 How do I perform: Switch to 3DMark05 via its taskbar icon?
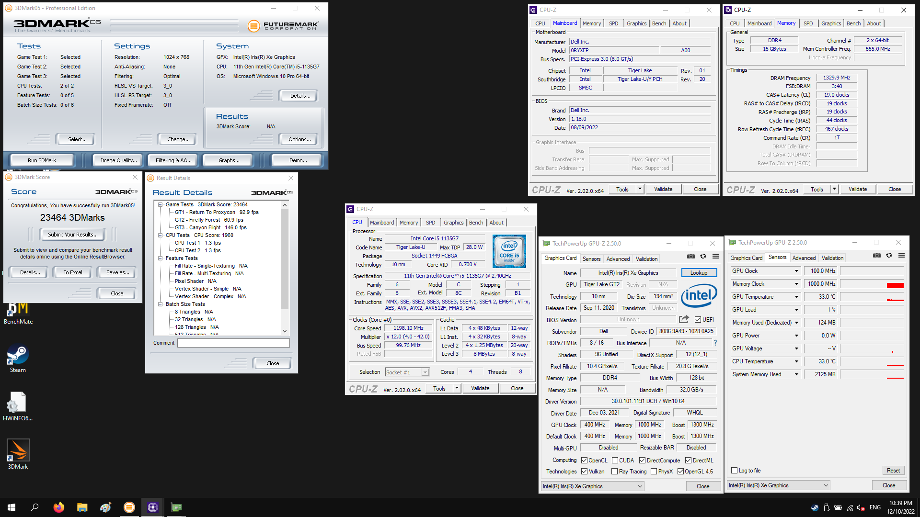pyautogui.click(x=129, y=507)
